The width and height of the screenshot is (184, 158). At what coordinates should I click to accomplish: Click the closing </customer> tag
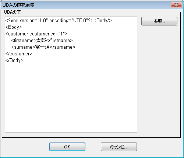(19, 54)
